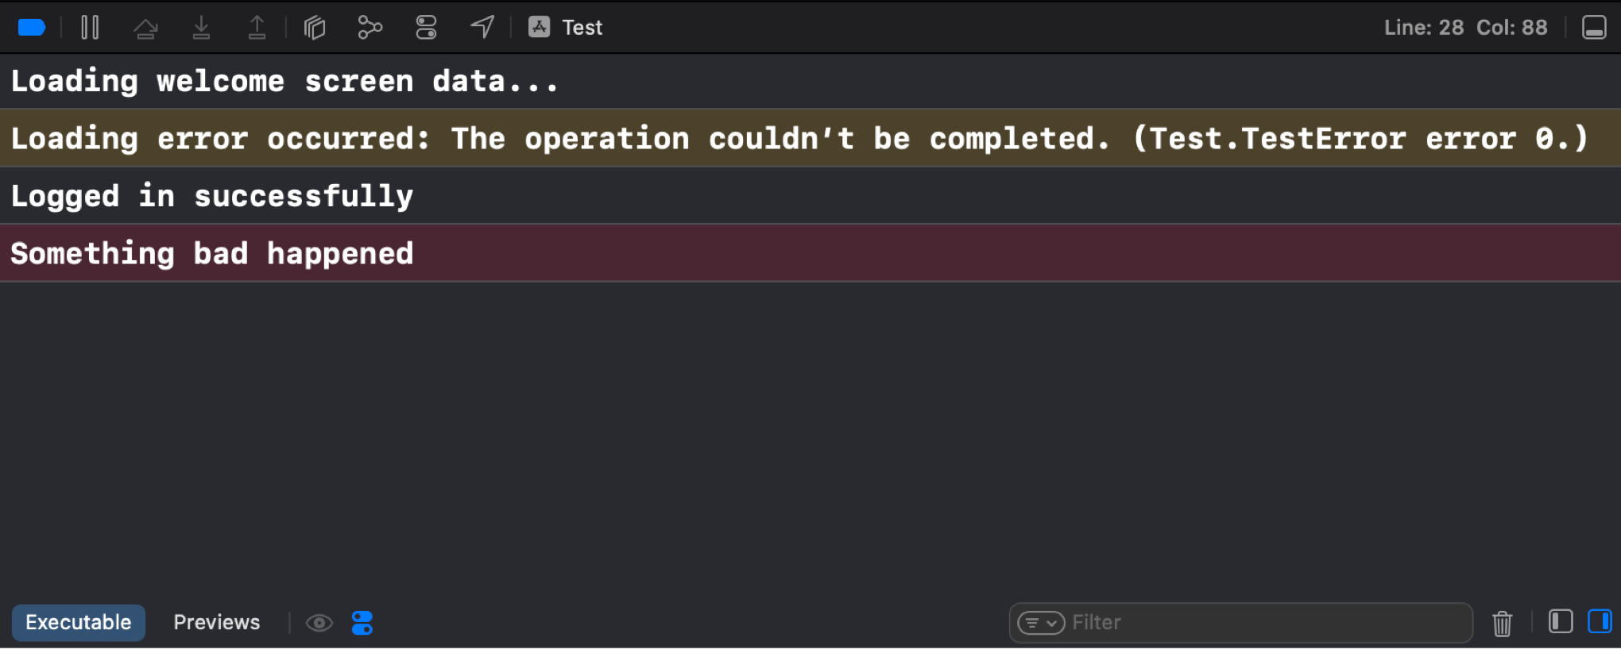
Task: Clear the console with the trash icon
Action: tap(1501, 624)
